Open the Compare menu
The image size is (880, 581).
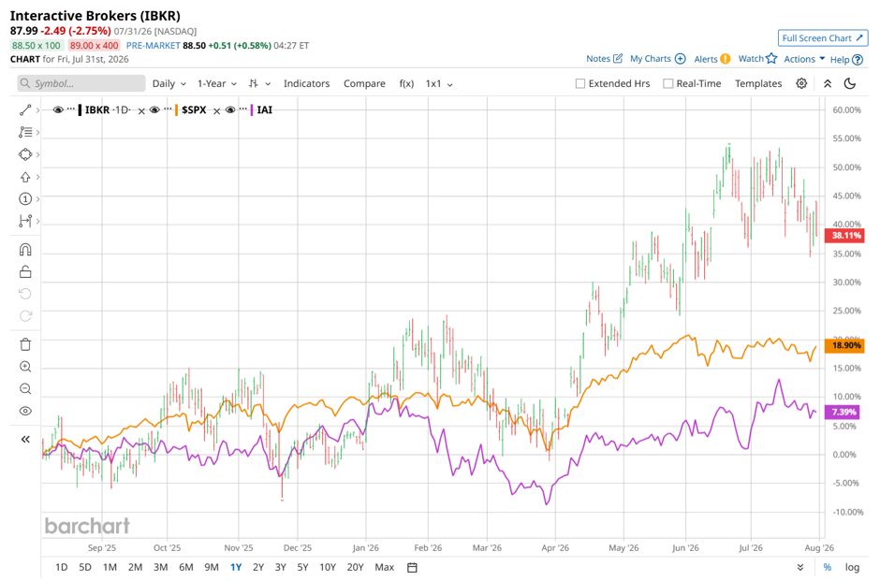364,83
